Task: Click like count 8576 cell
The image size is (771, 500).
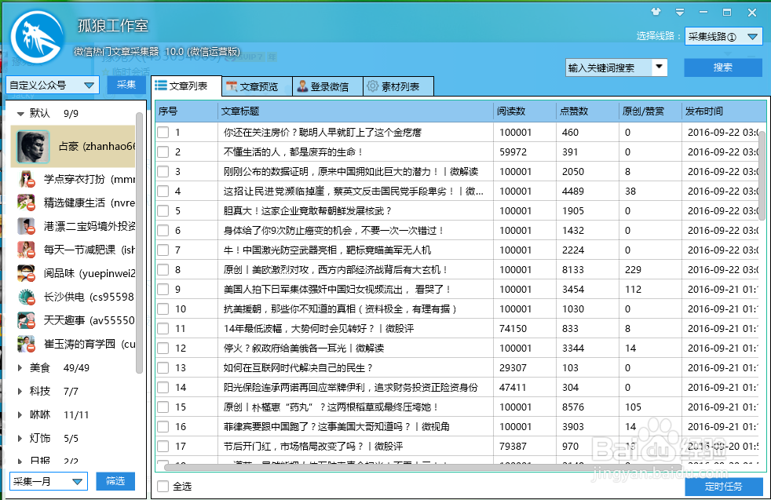Action: click(x=587, y=407)
